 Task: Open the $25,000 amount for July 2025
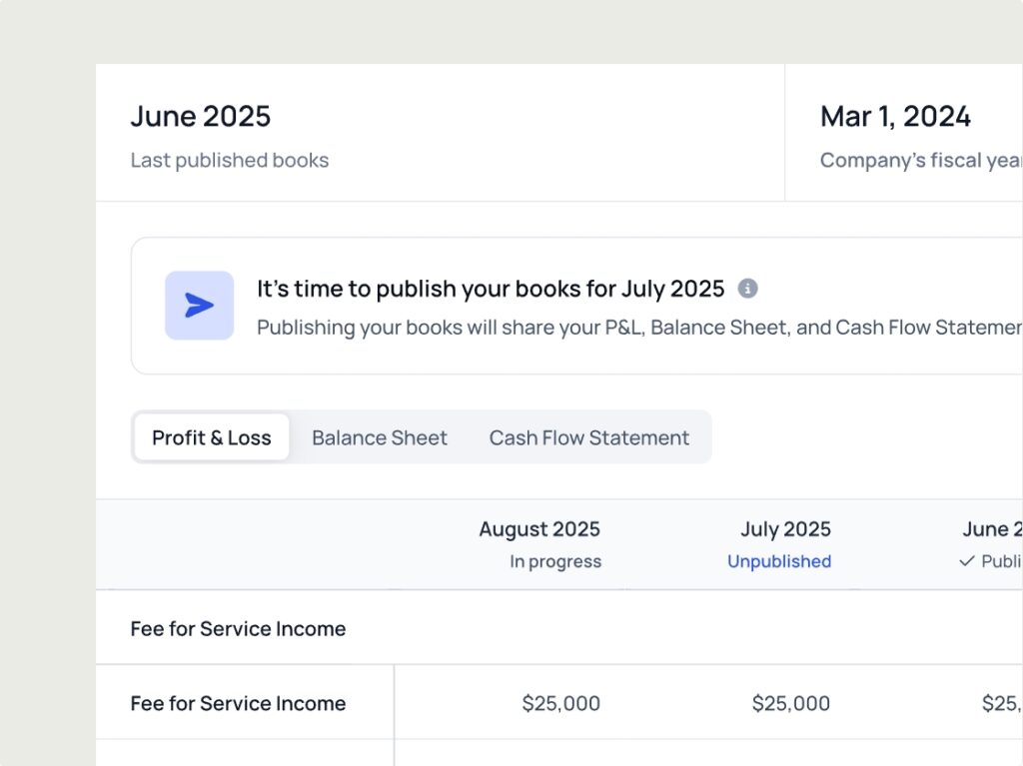[x=790, y=703]
